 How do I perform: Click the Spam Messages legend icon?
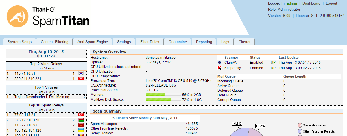[x=300, y=125]
